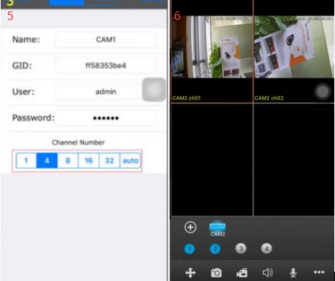
Task: Switch to channel page 3
Action: click(241, 249)
